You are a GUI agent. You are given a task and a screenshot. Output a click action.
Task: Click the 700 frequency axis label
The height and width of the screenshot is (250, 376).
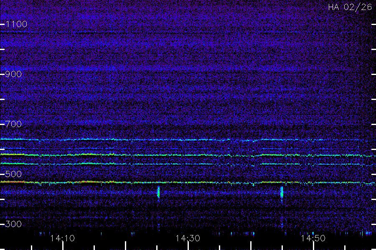13,124
